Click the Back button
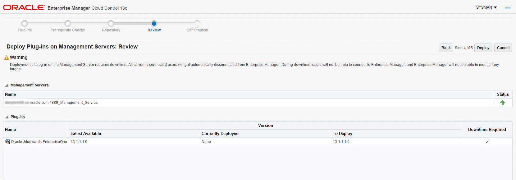Viewport: 516px width, 180px height. pos(446,48)
